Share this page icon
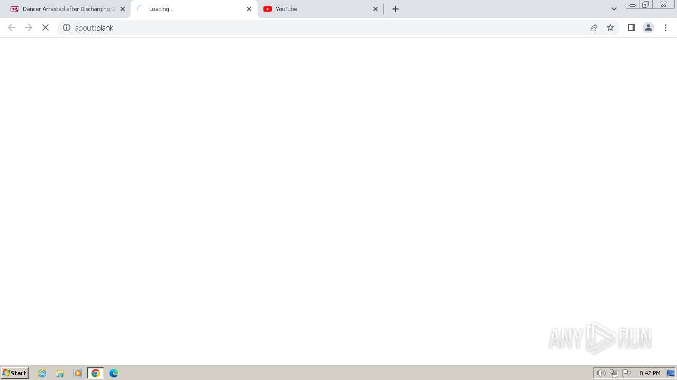Viewport: 677px width, 380px height. pos(593,27)
